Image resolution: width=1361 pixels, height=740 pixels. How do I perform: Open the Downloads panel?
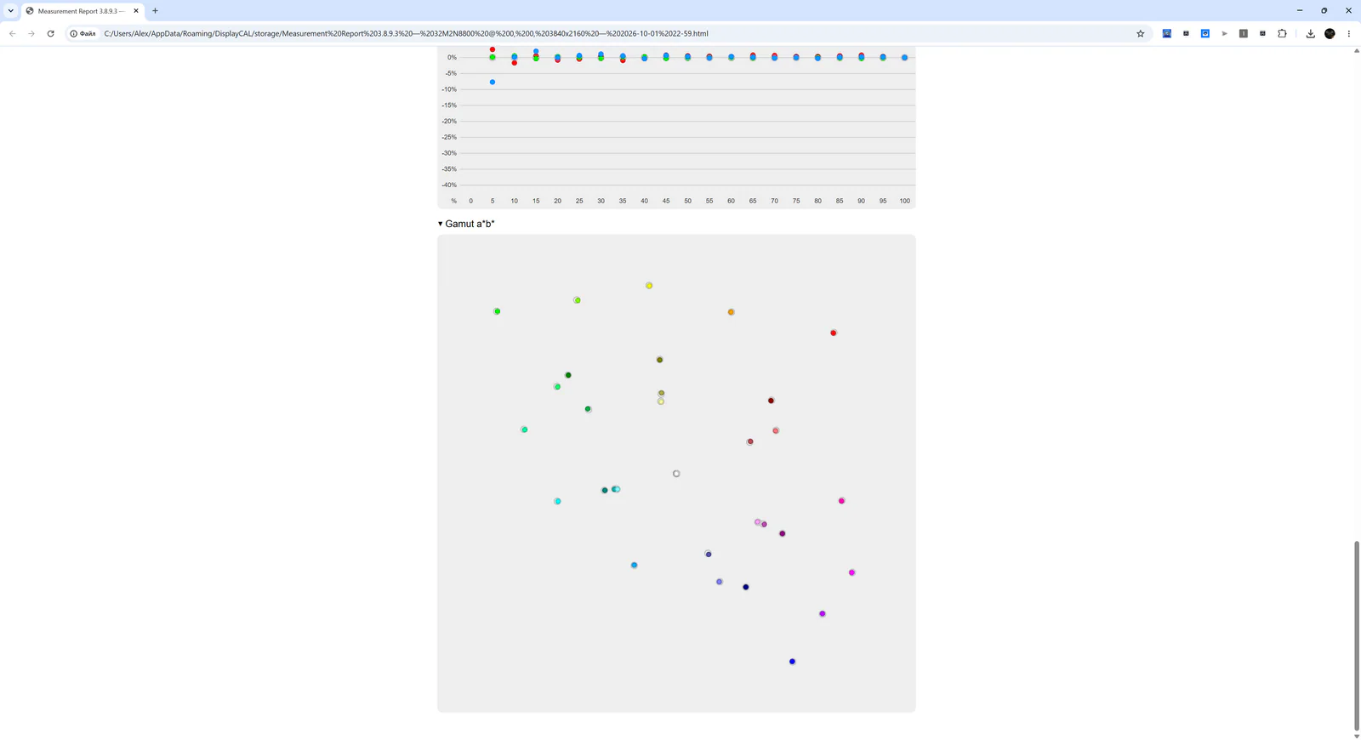tap(1311, 33)
